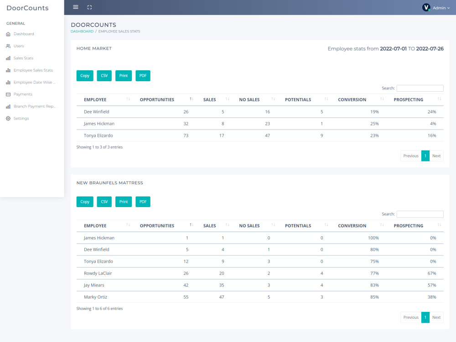This screenshot has width=456, height=342.
Task: Click the Payments card icon
Action: 8,94
